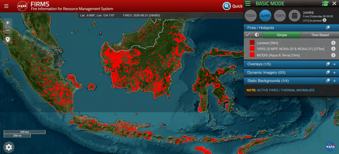This screenshot has width=339, height=154.
Task: Click the MODIS red color swatch
Action: point(252,55)
